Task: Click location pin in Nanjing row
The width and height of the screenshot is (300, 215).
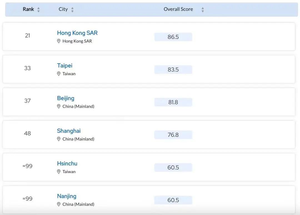Action: click(59, 204)
